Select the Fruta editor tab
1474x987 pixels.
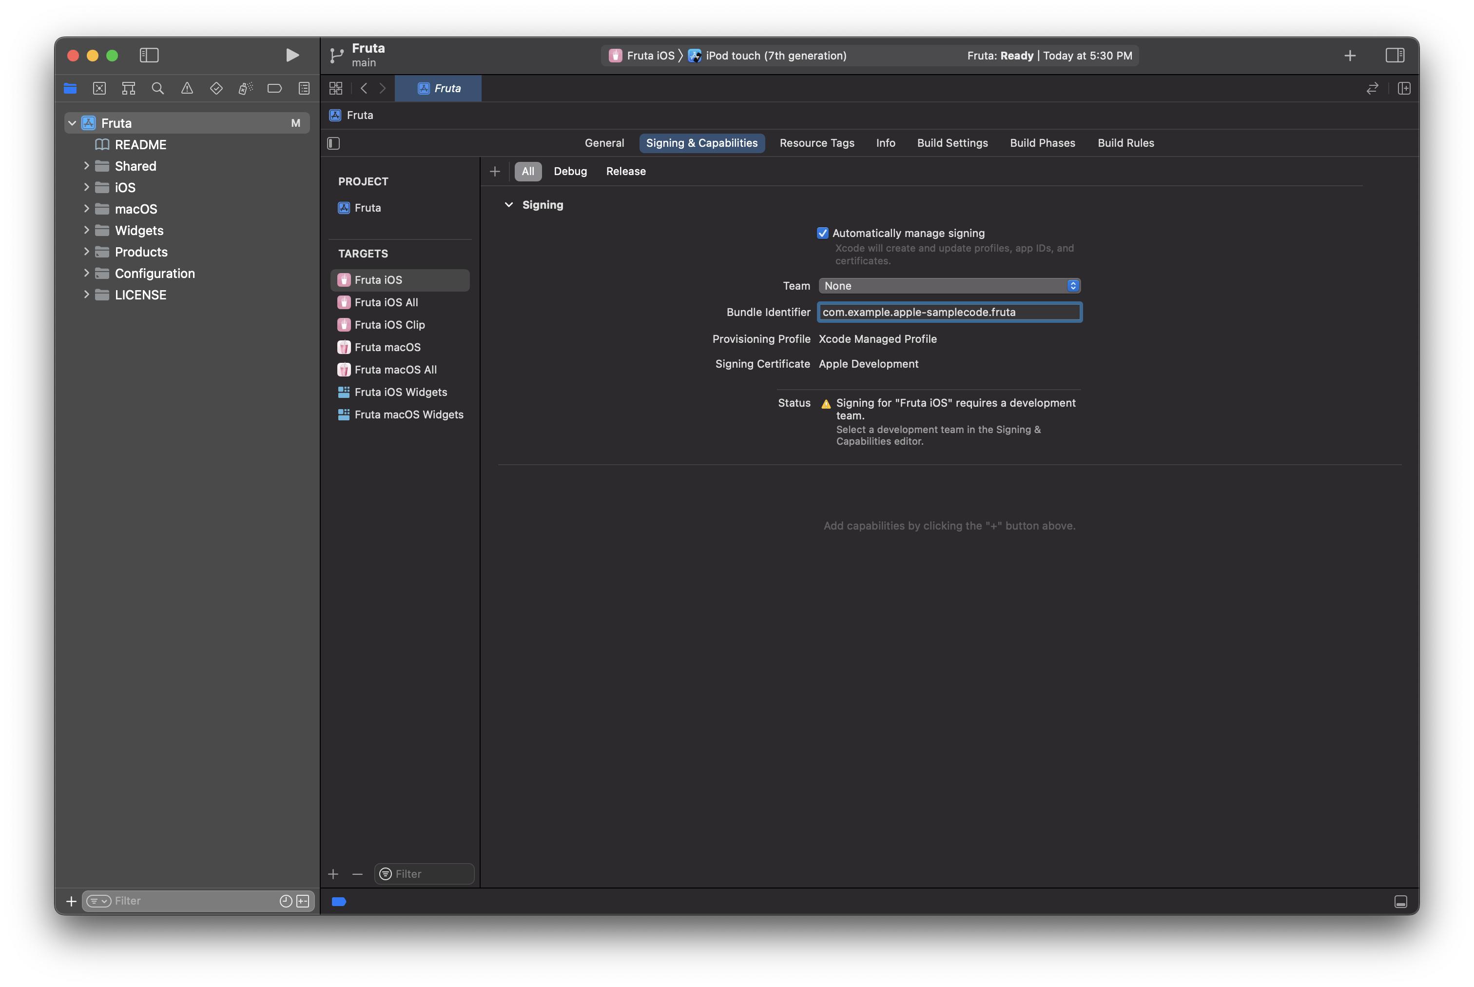(x=438, y=88)
